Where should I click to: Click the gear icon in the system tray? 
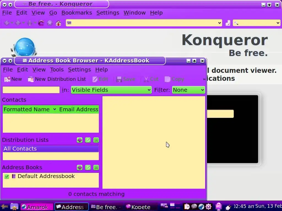tap(208, 207)
